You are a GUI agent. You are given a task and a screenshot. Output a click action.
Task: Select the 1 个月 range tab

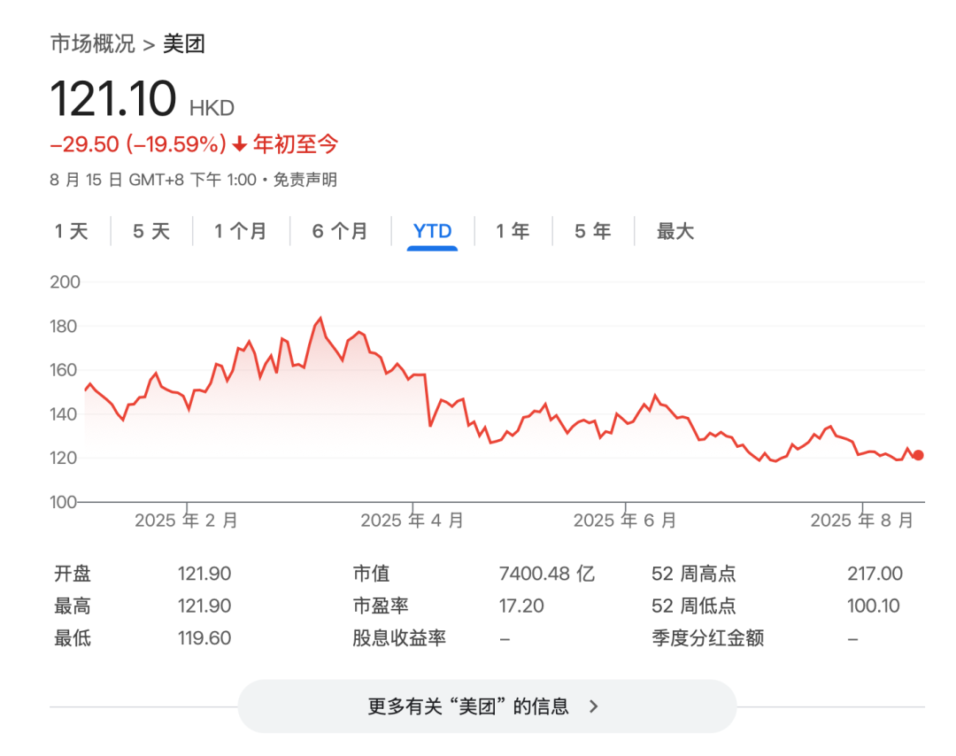pyautogui.click(x=240, y=232)
